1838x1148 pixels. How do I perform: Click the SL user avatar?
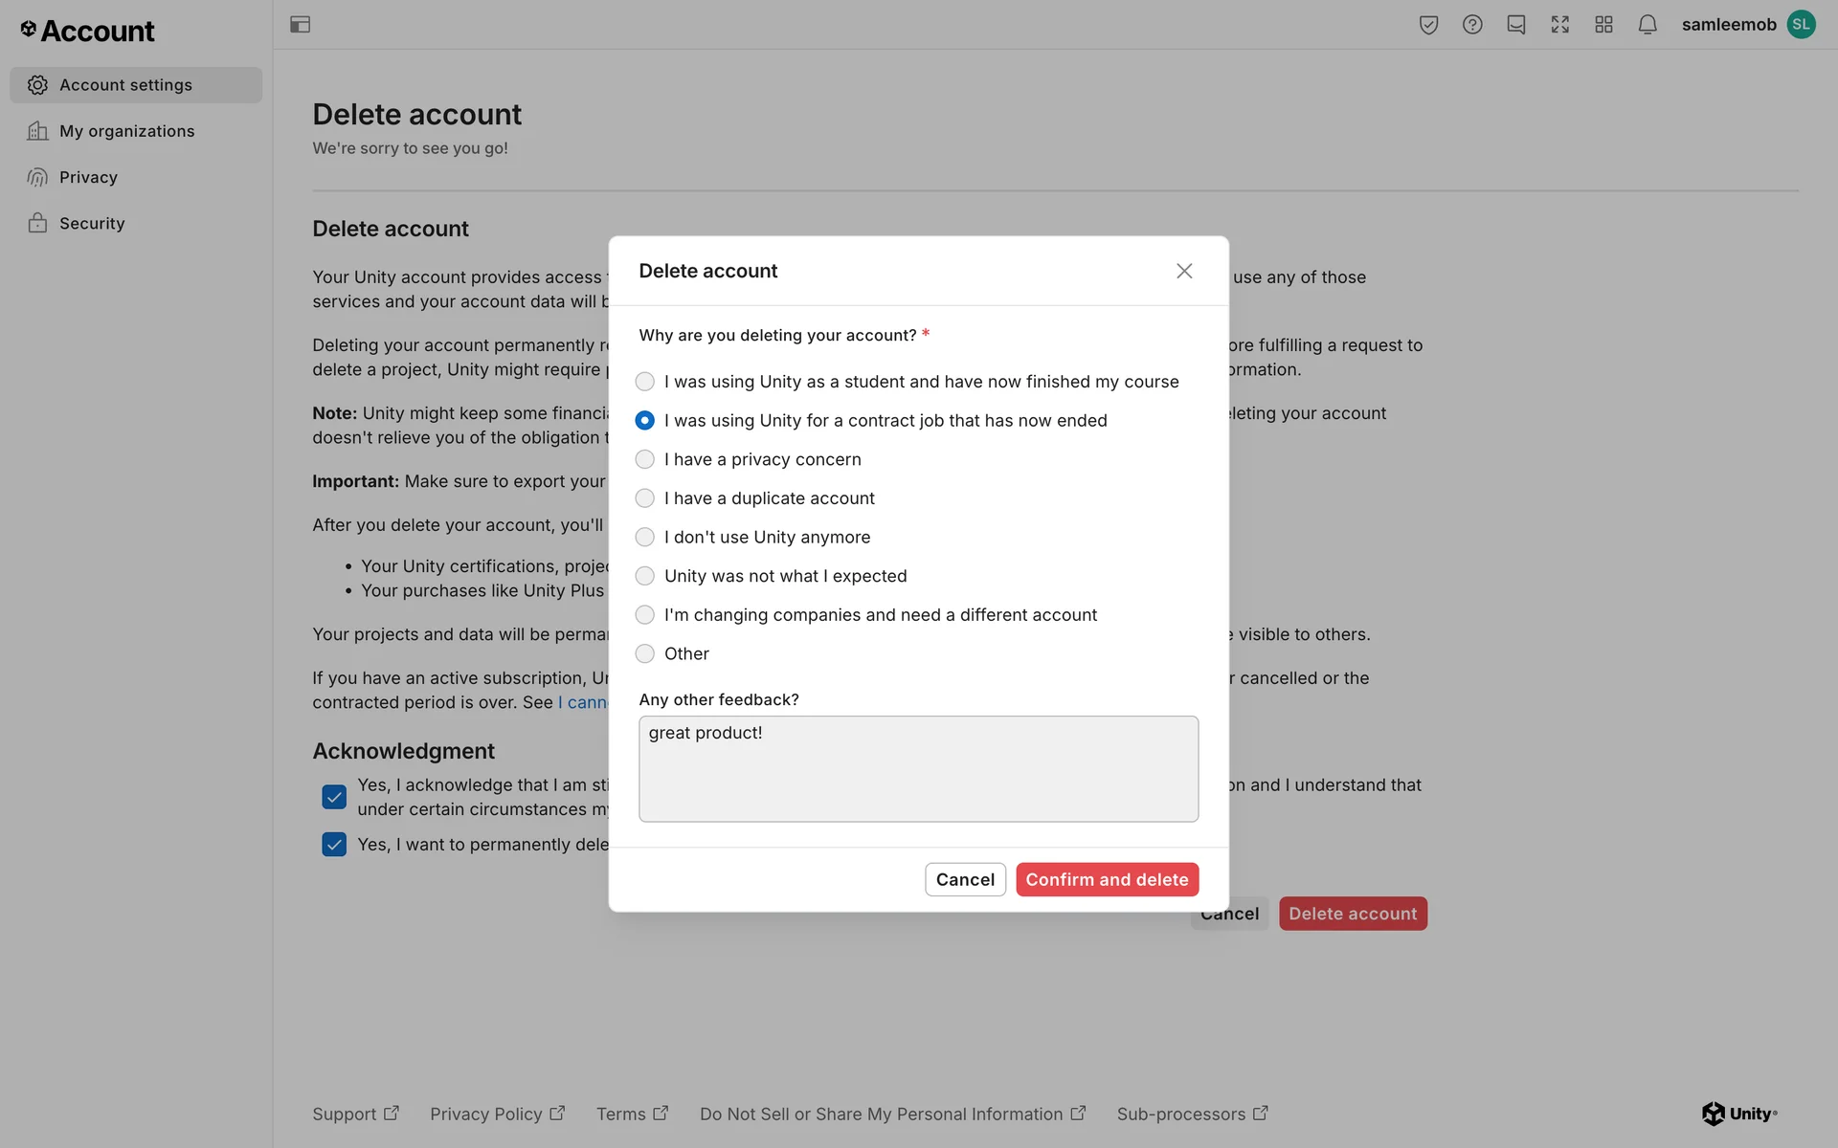[1801, 25]
